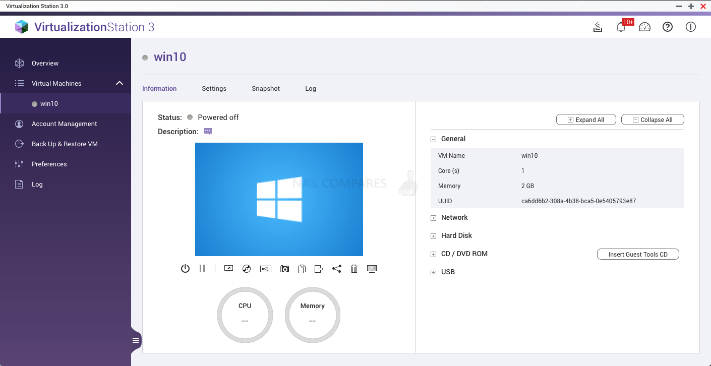Expand the CD / DVD ROM section
Screen dimensions: 711x366
[433, 254]
